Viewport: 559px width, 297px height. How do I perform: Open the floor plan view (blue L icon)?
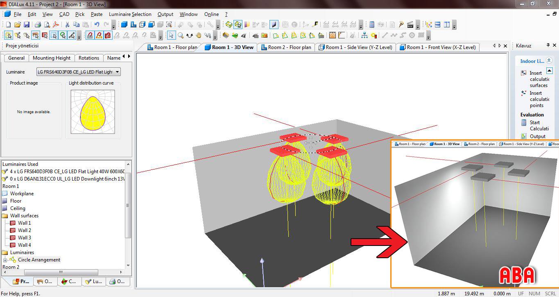pos(133,25)
